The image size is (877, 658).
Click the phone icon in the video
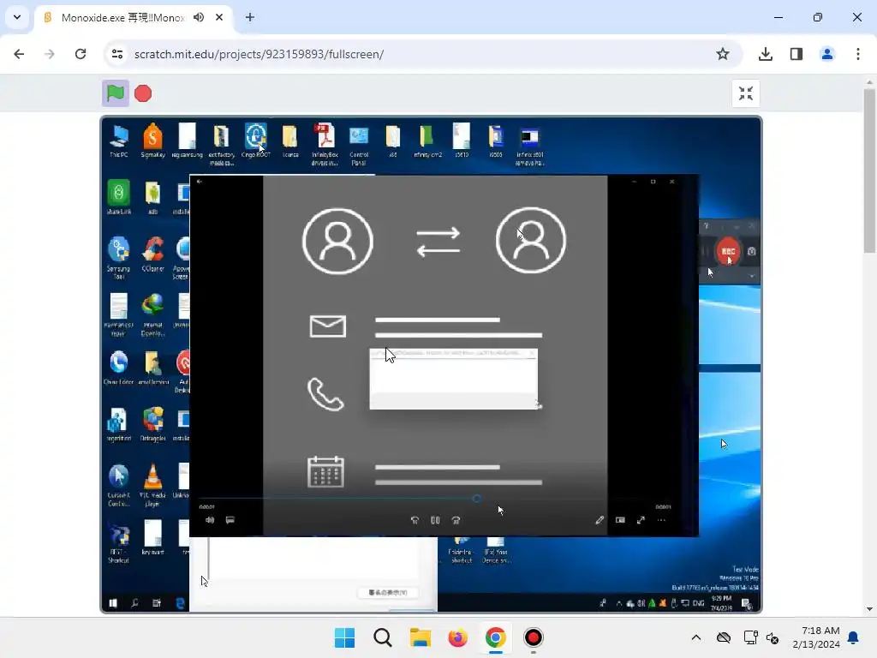tap(325, 394)
